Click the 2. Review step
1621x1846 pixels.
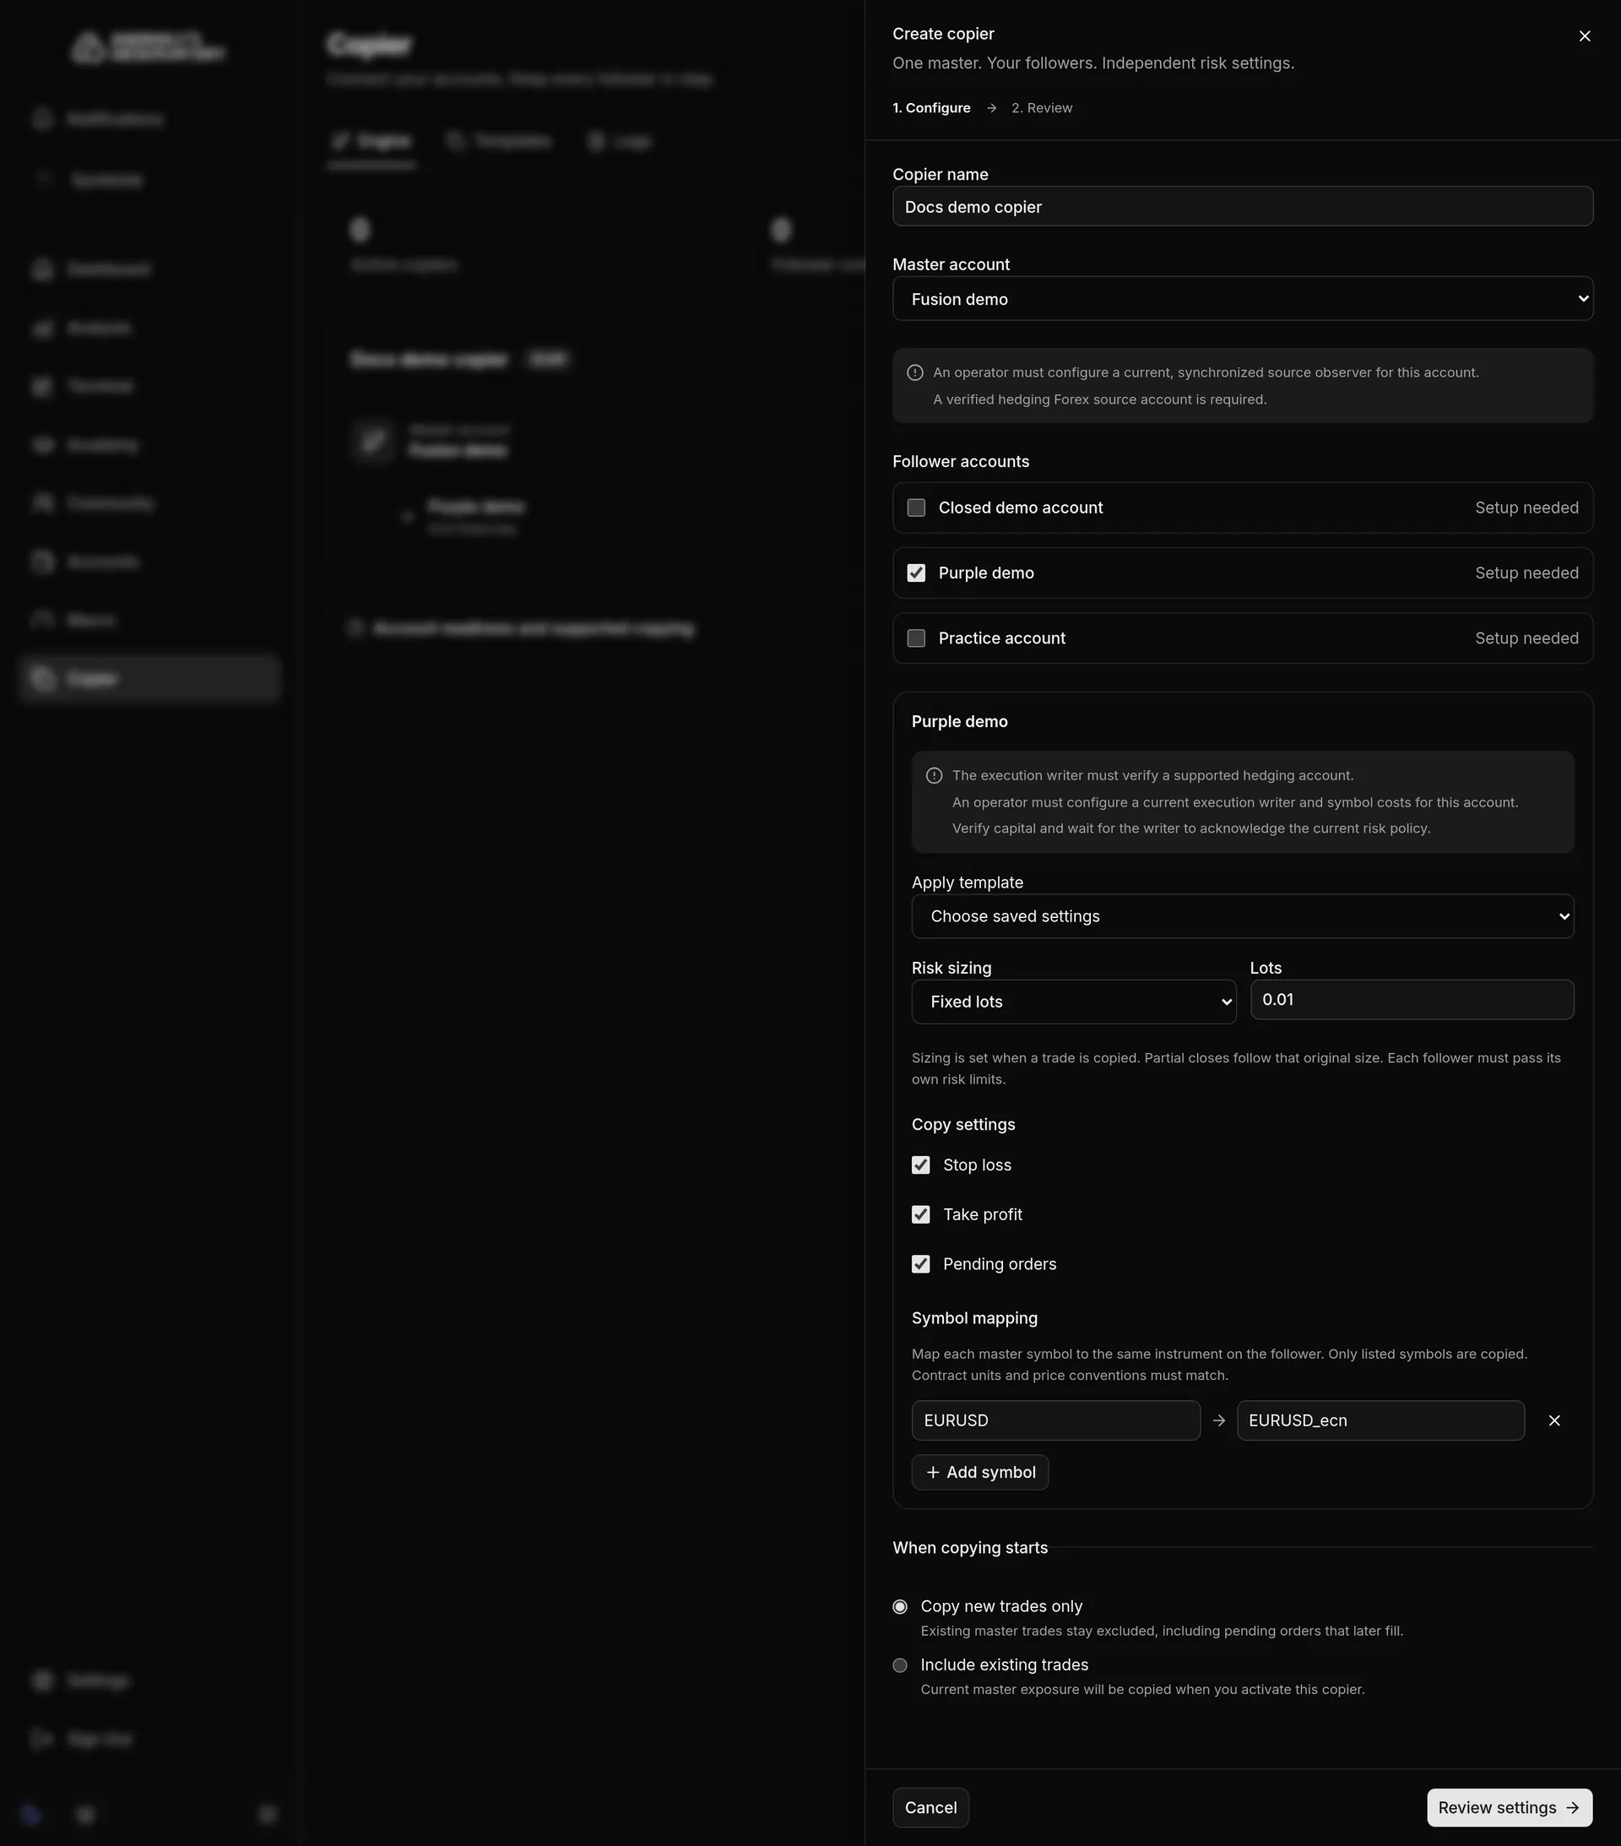(x=1042, y=107)
